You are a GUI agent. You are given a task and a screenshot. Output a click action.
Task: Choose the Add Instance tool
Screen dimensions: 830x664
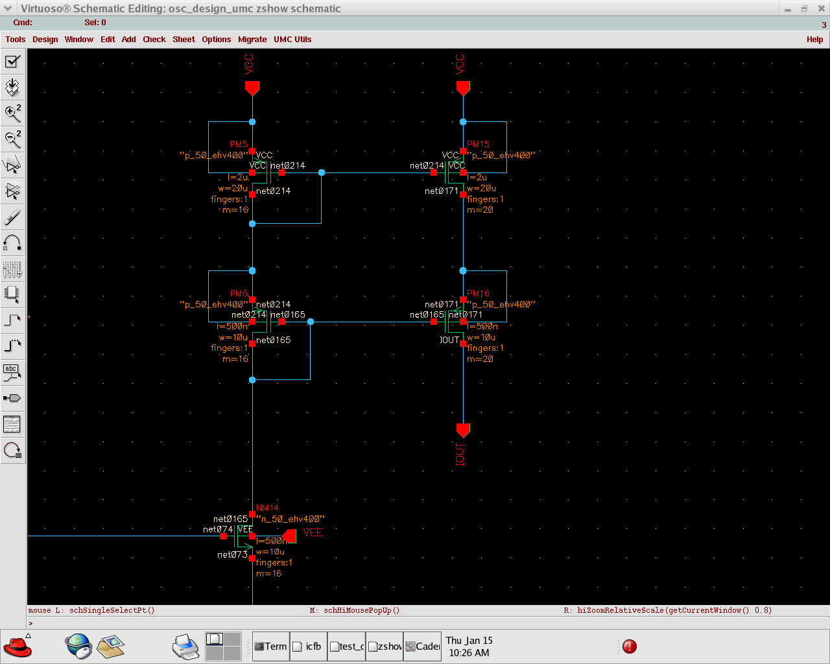coord(12,294)
